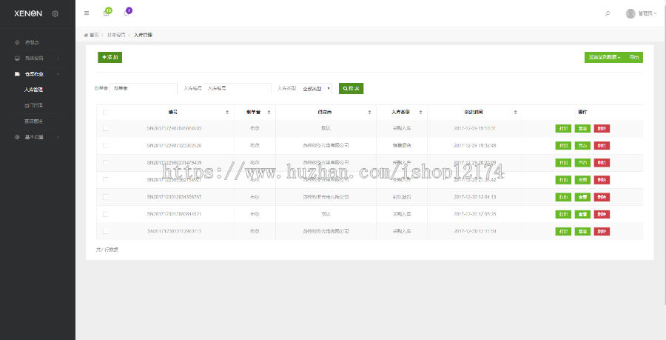Select 出库管理 in the sidebar submenu
The image size is (666, 340).
click(33, 105)
